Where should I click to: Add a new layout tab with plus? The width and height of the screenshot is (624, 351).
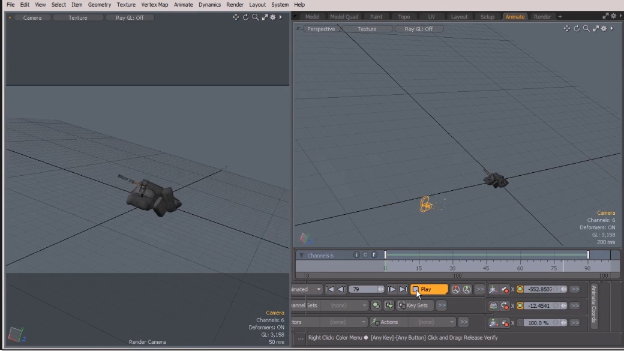click(x=560, y=17)
